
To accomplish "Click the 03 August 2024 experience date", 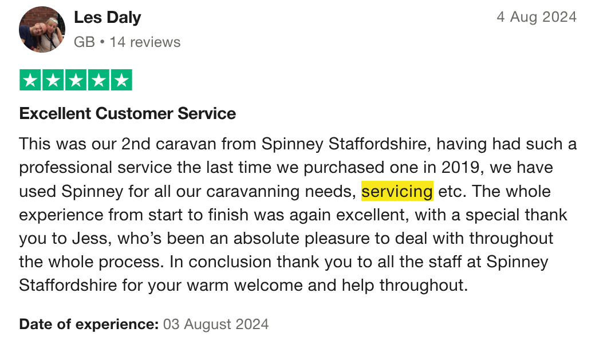I will tap(216, 325).
